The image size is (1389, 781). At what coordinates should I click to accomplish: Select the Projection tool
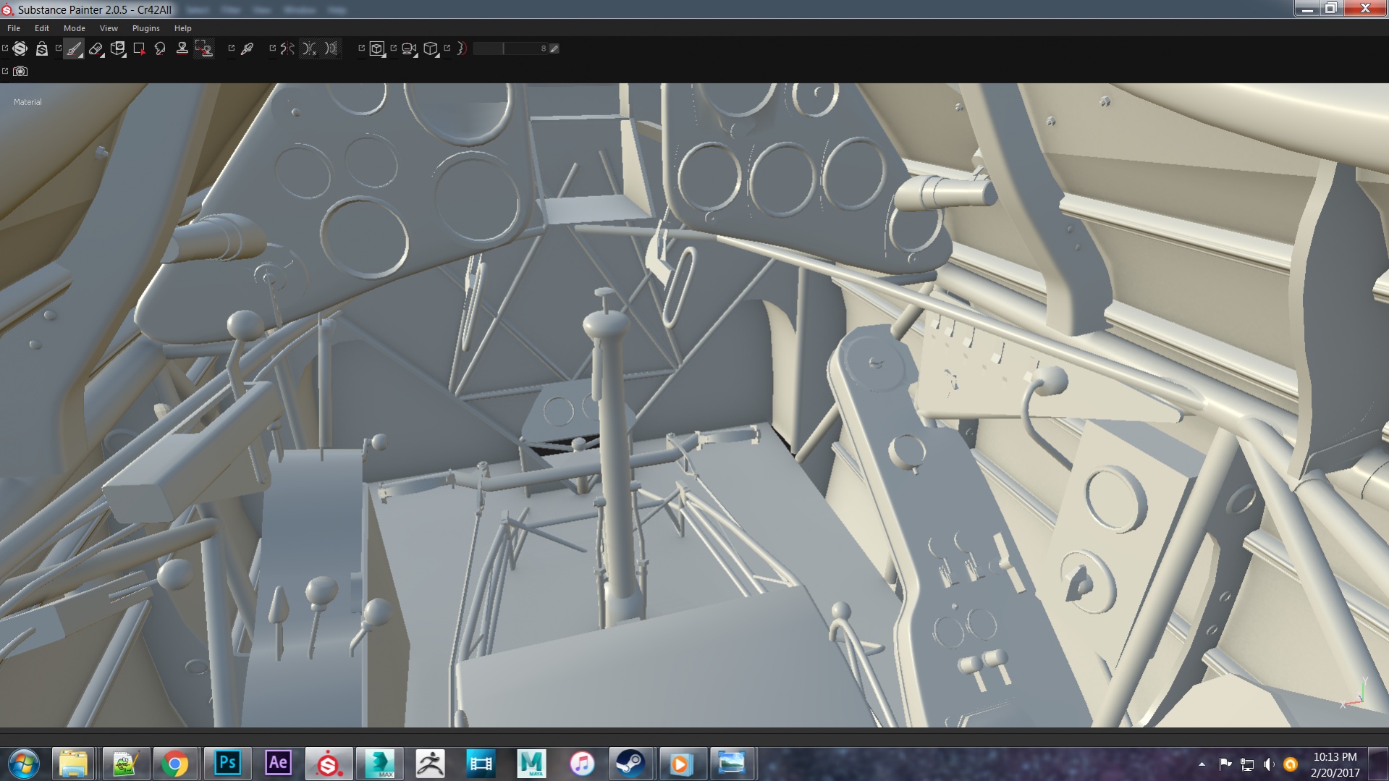117,48
